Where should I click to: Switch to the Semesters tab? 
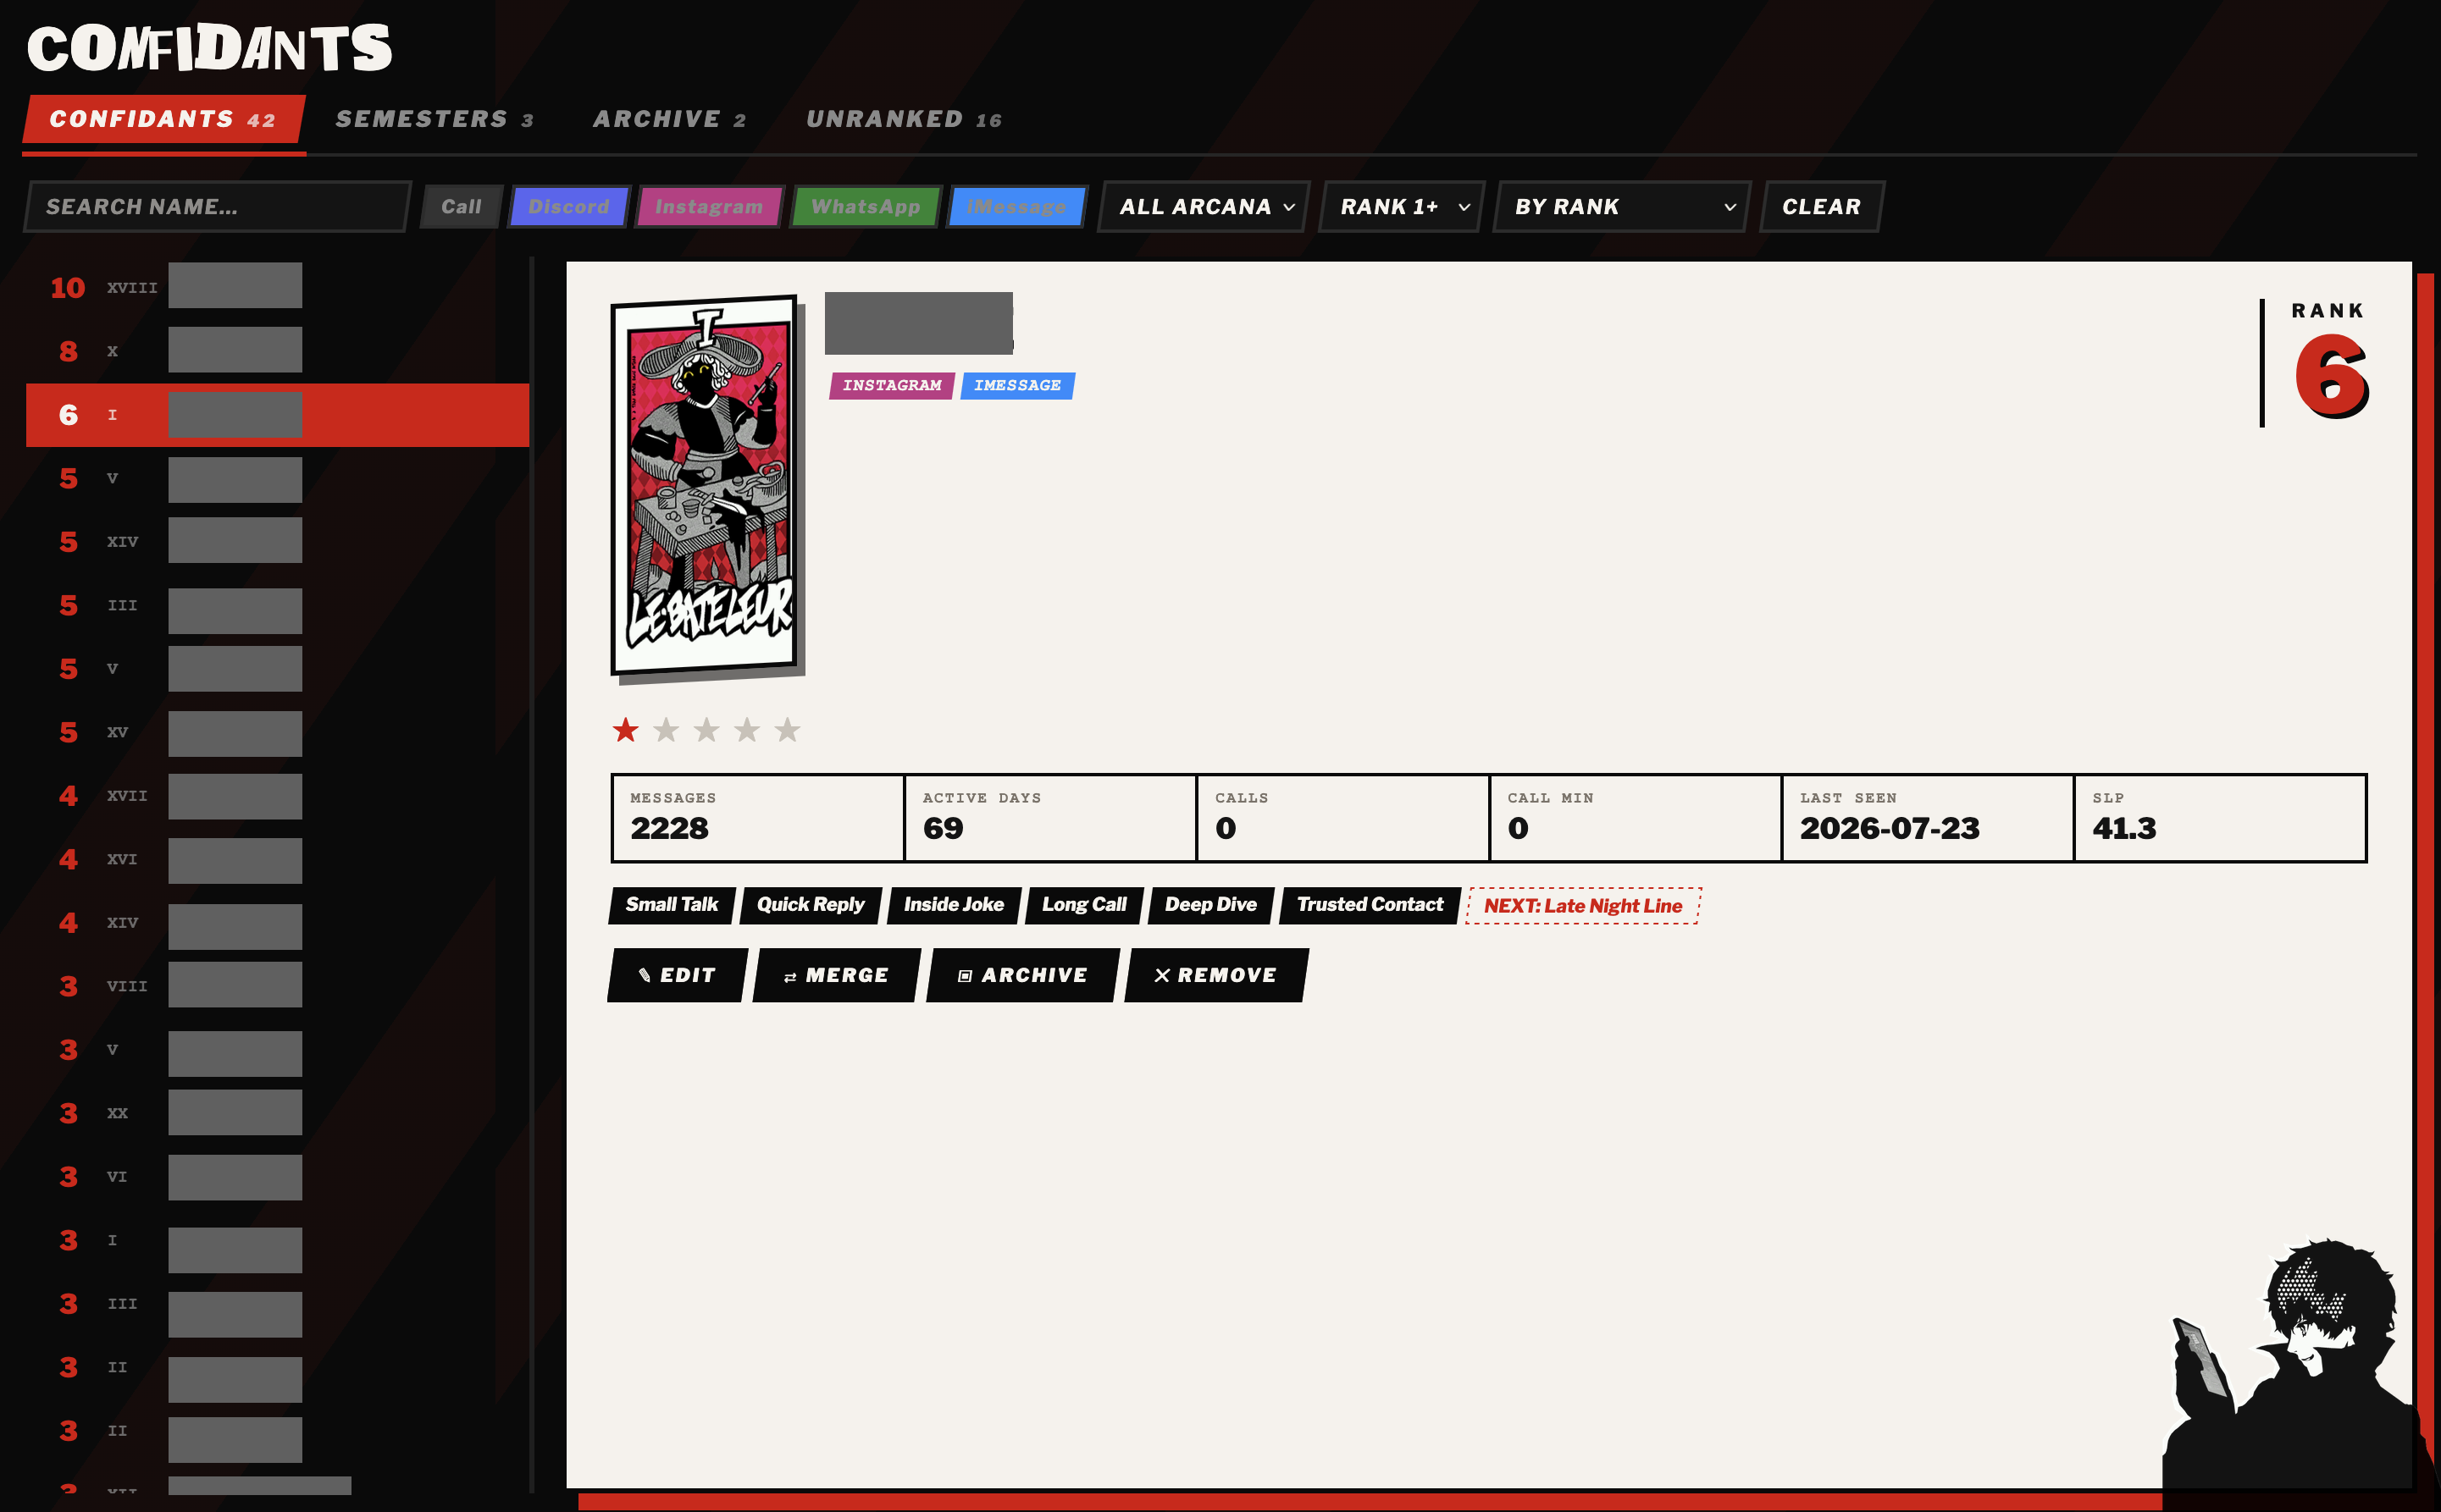[x=435, y=119]
